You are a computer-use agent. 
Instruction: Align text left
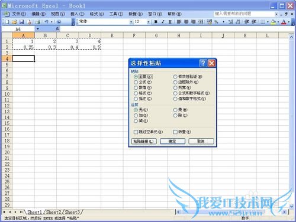pos(179,22)
